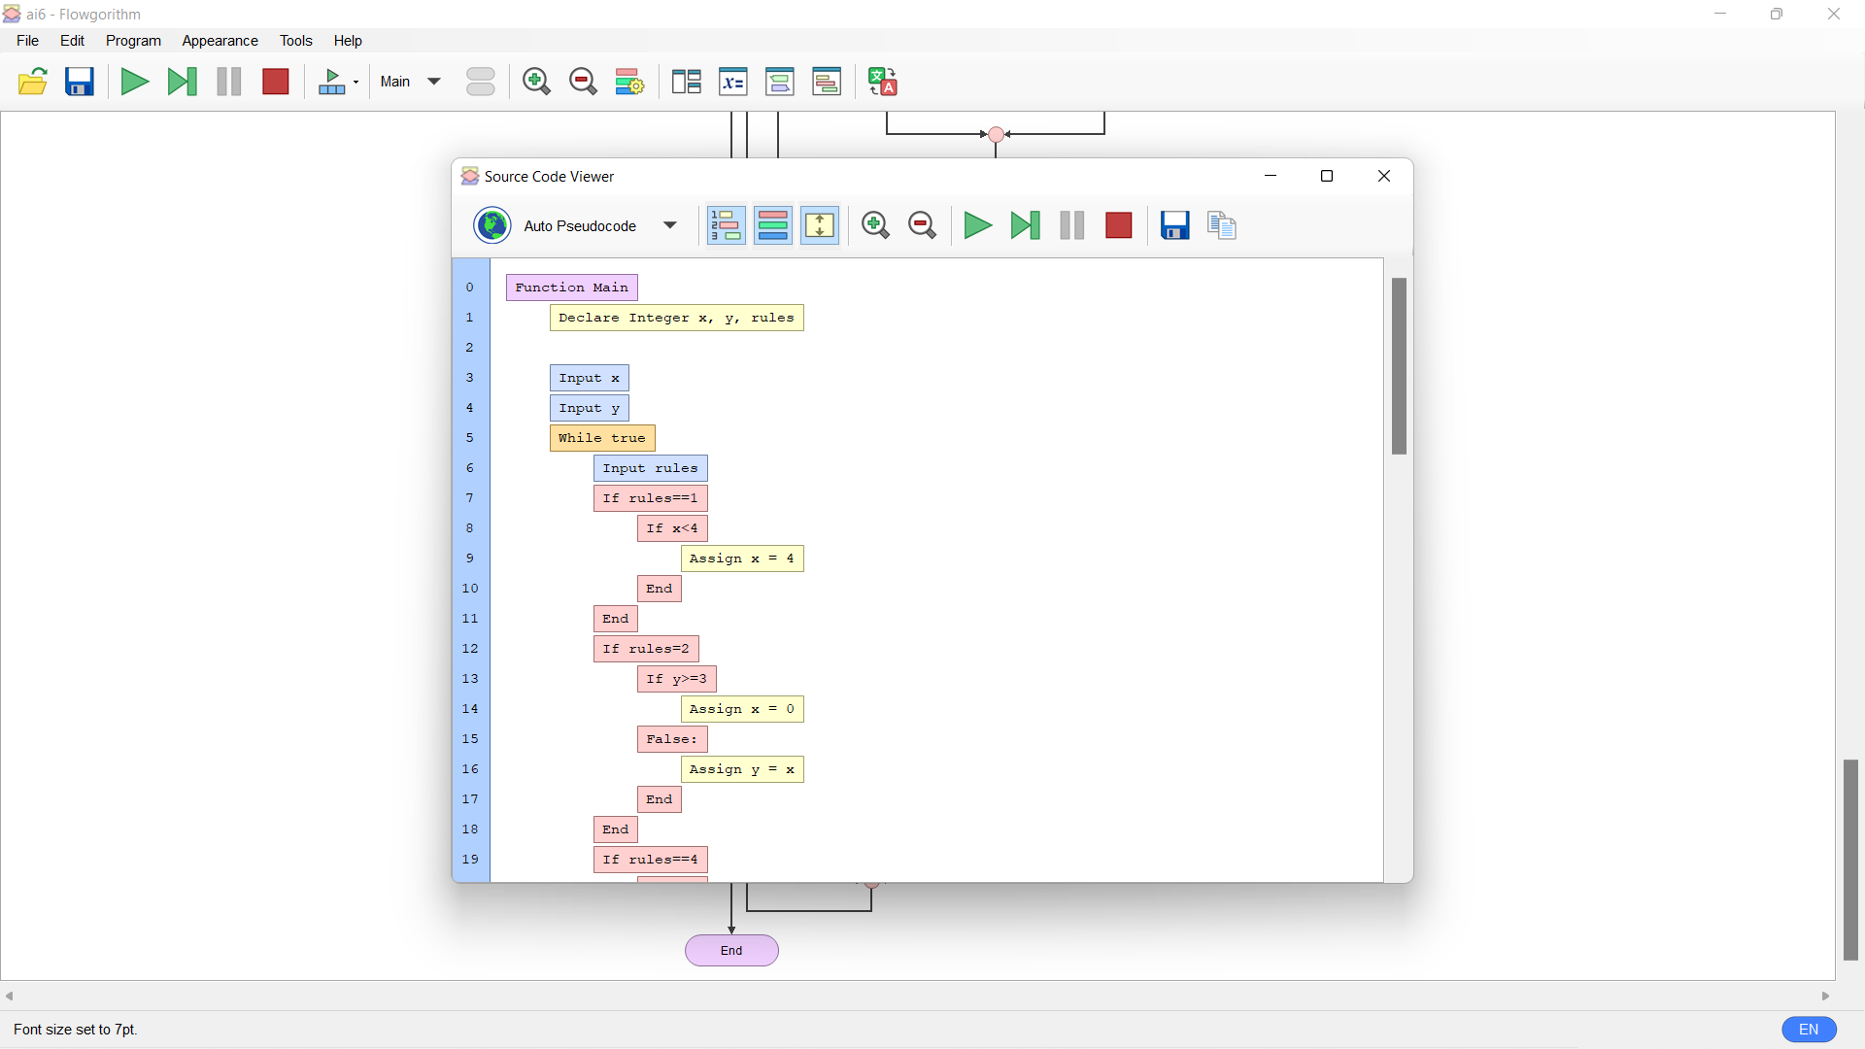Open the File menu
1865x1049 pixels.
click(x=28, y=41)
